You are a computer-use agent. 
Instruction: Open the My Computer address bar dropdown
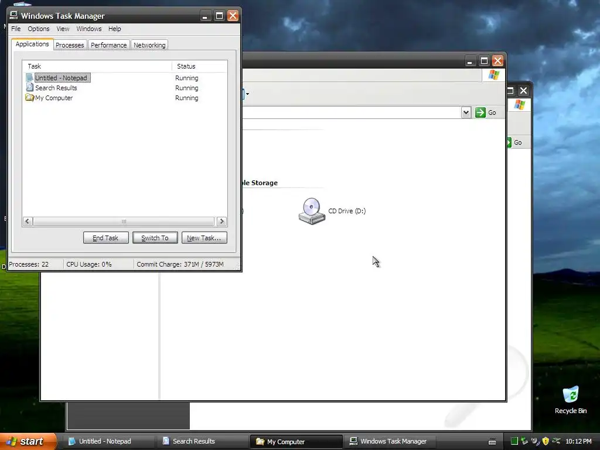pyautogui.click(x=466, y=112)
